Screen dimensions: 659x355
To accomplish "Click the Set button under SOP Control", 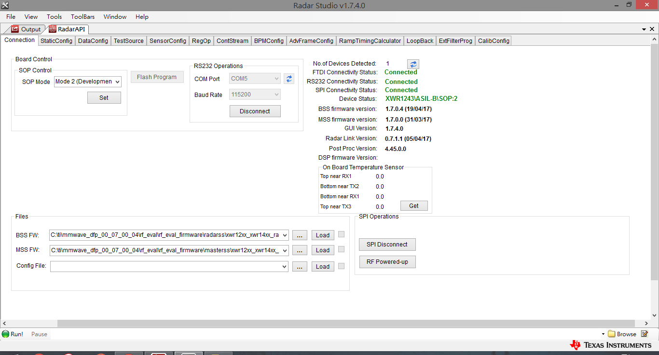I will tap(104, 98).
